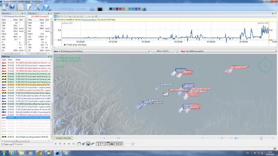Click the ship icon in bottom toolbar

[112, 144]
